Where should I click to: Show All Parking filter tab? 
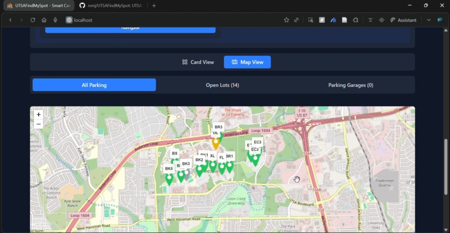94,85
